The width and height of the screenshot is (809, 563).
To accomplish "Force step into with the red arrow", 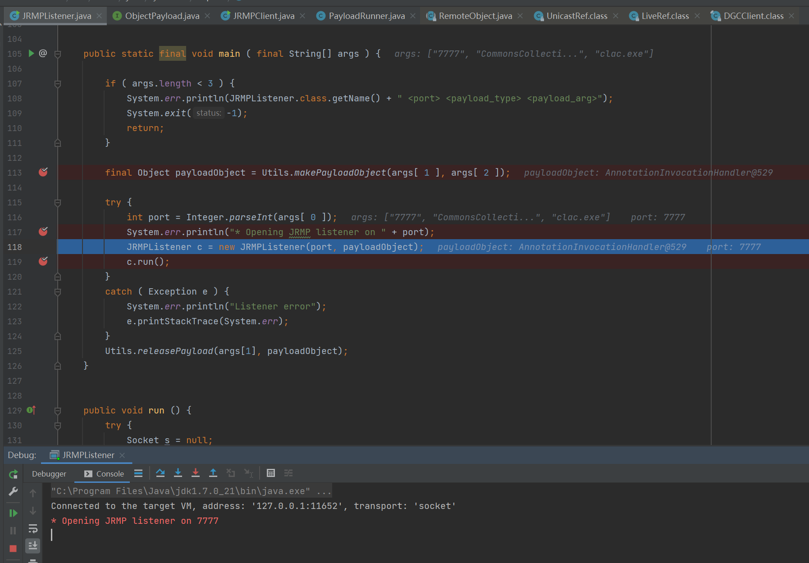I will (x=196, y=473).
